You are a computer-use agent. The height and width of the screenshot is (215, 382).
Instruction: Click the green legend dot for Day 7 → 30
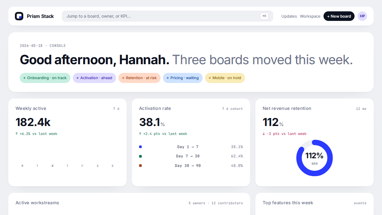point(141,156)
